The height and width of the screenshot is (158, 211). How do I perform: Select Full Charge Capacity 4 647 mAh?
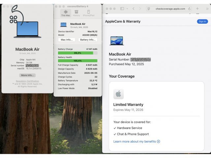click(92, 65)
